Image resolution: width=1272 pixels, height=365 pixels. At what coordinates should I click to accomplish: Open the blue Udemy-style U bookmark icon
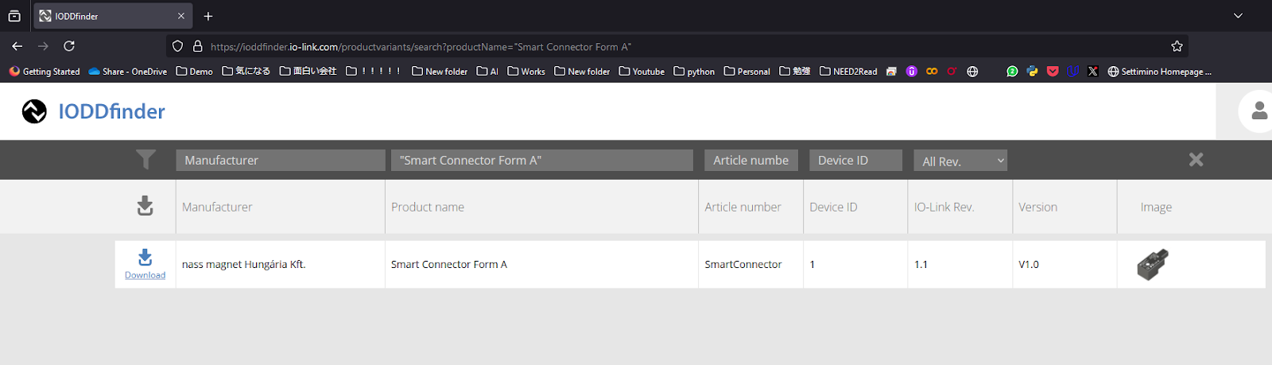1072,72
